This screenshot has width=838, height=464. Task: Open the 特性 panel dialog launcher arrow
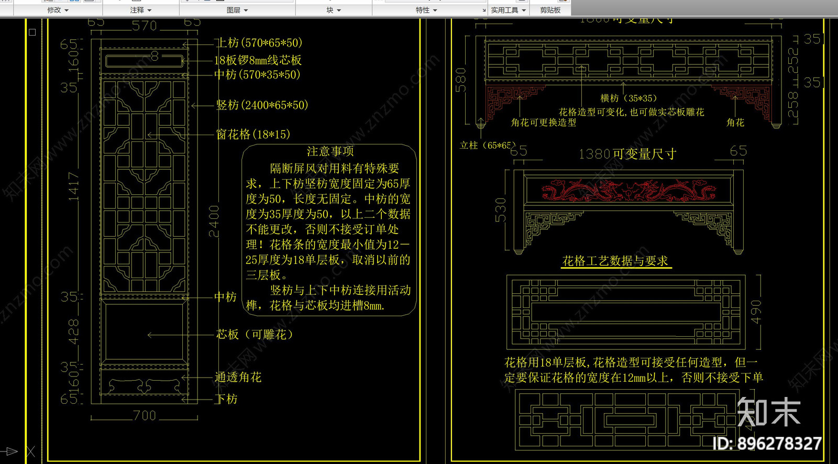coord(484,10)
